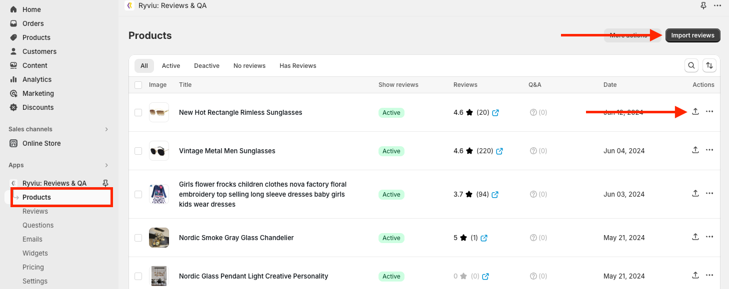Expand the Apps section chevron
Viewport: 729px width, 289px height.
click(106, 165)
